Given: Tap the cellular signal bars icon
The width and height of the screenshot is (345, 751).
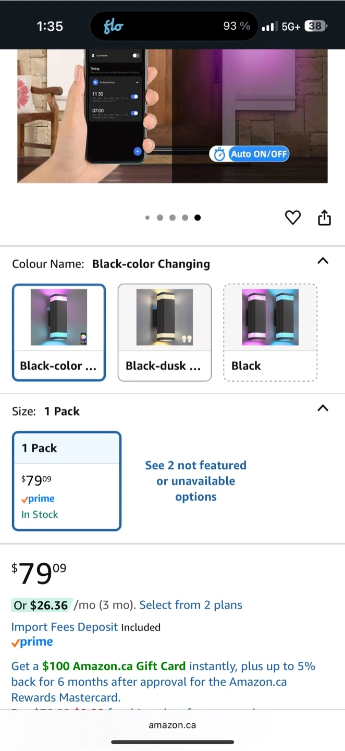Looking at the screenshot, I should (x=268, y=26).
